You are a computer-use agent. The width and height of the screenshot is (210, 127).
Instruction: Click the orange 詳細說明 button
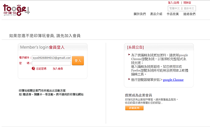pyautogui.click(x=134, y=108)
